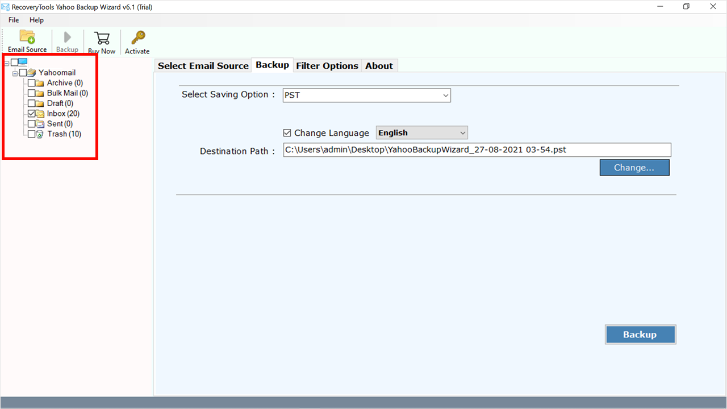Collapse the Yahoomail tree node
The width and height of the screenshot is (727, 409).
coord(15,73)
